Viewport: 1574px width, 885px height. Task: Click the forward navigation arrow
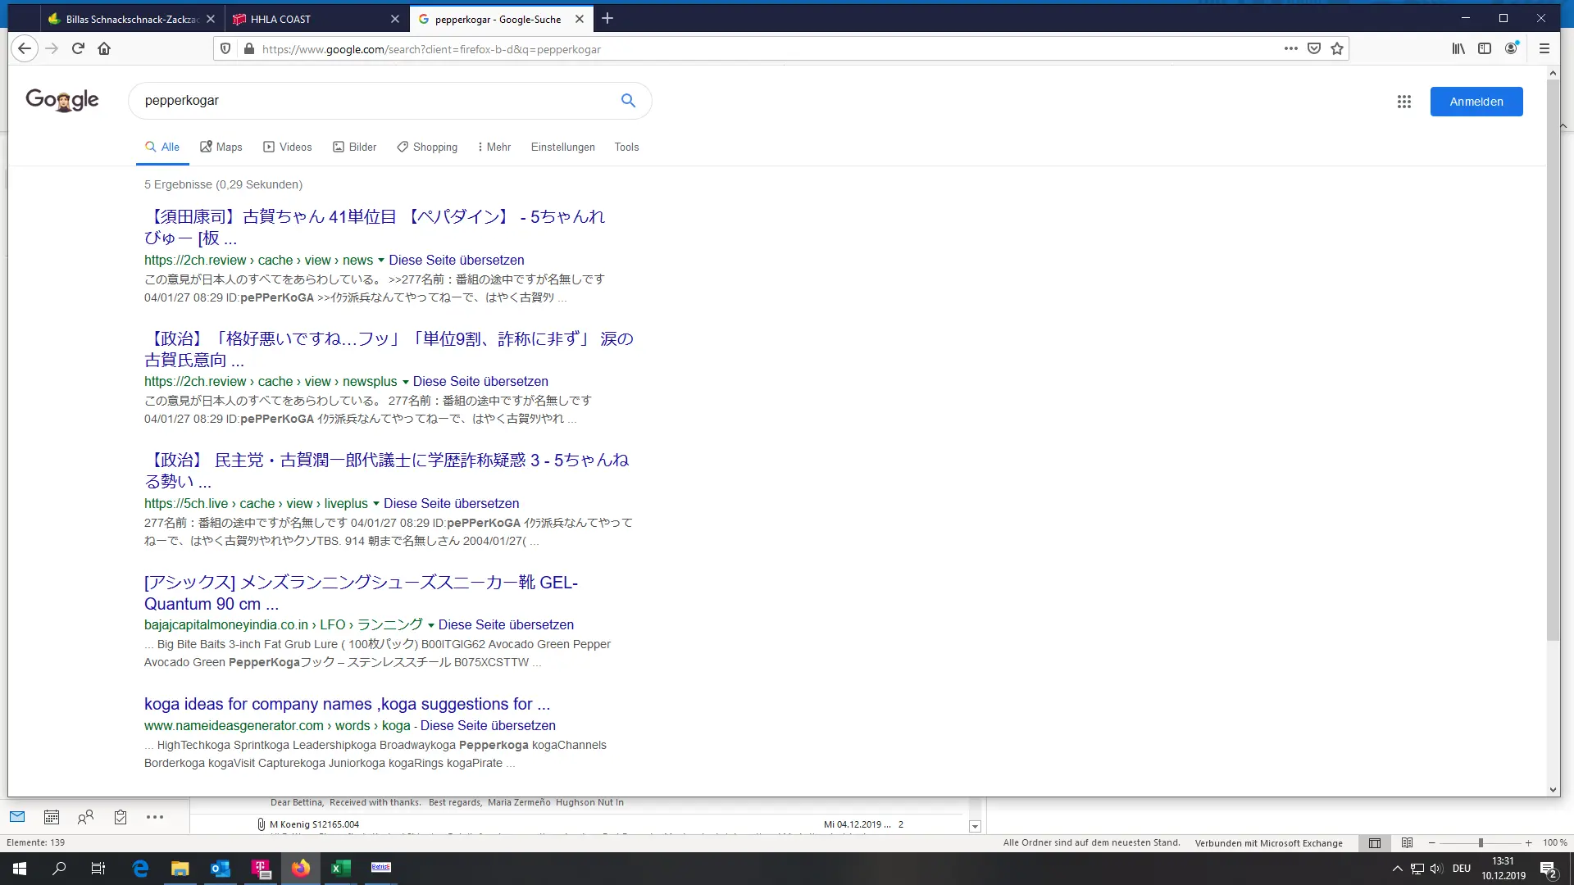click(52, 48)
